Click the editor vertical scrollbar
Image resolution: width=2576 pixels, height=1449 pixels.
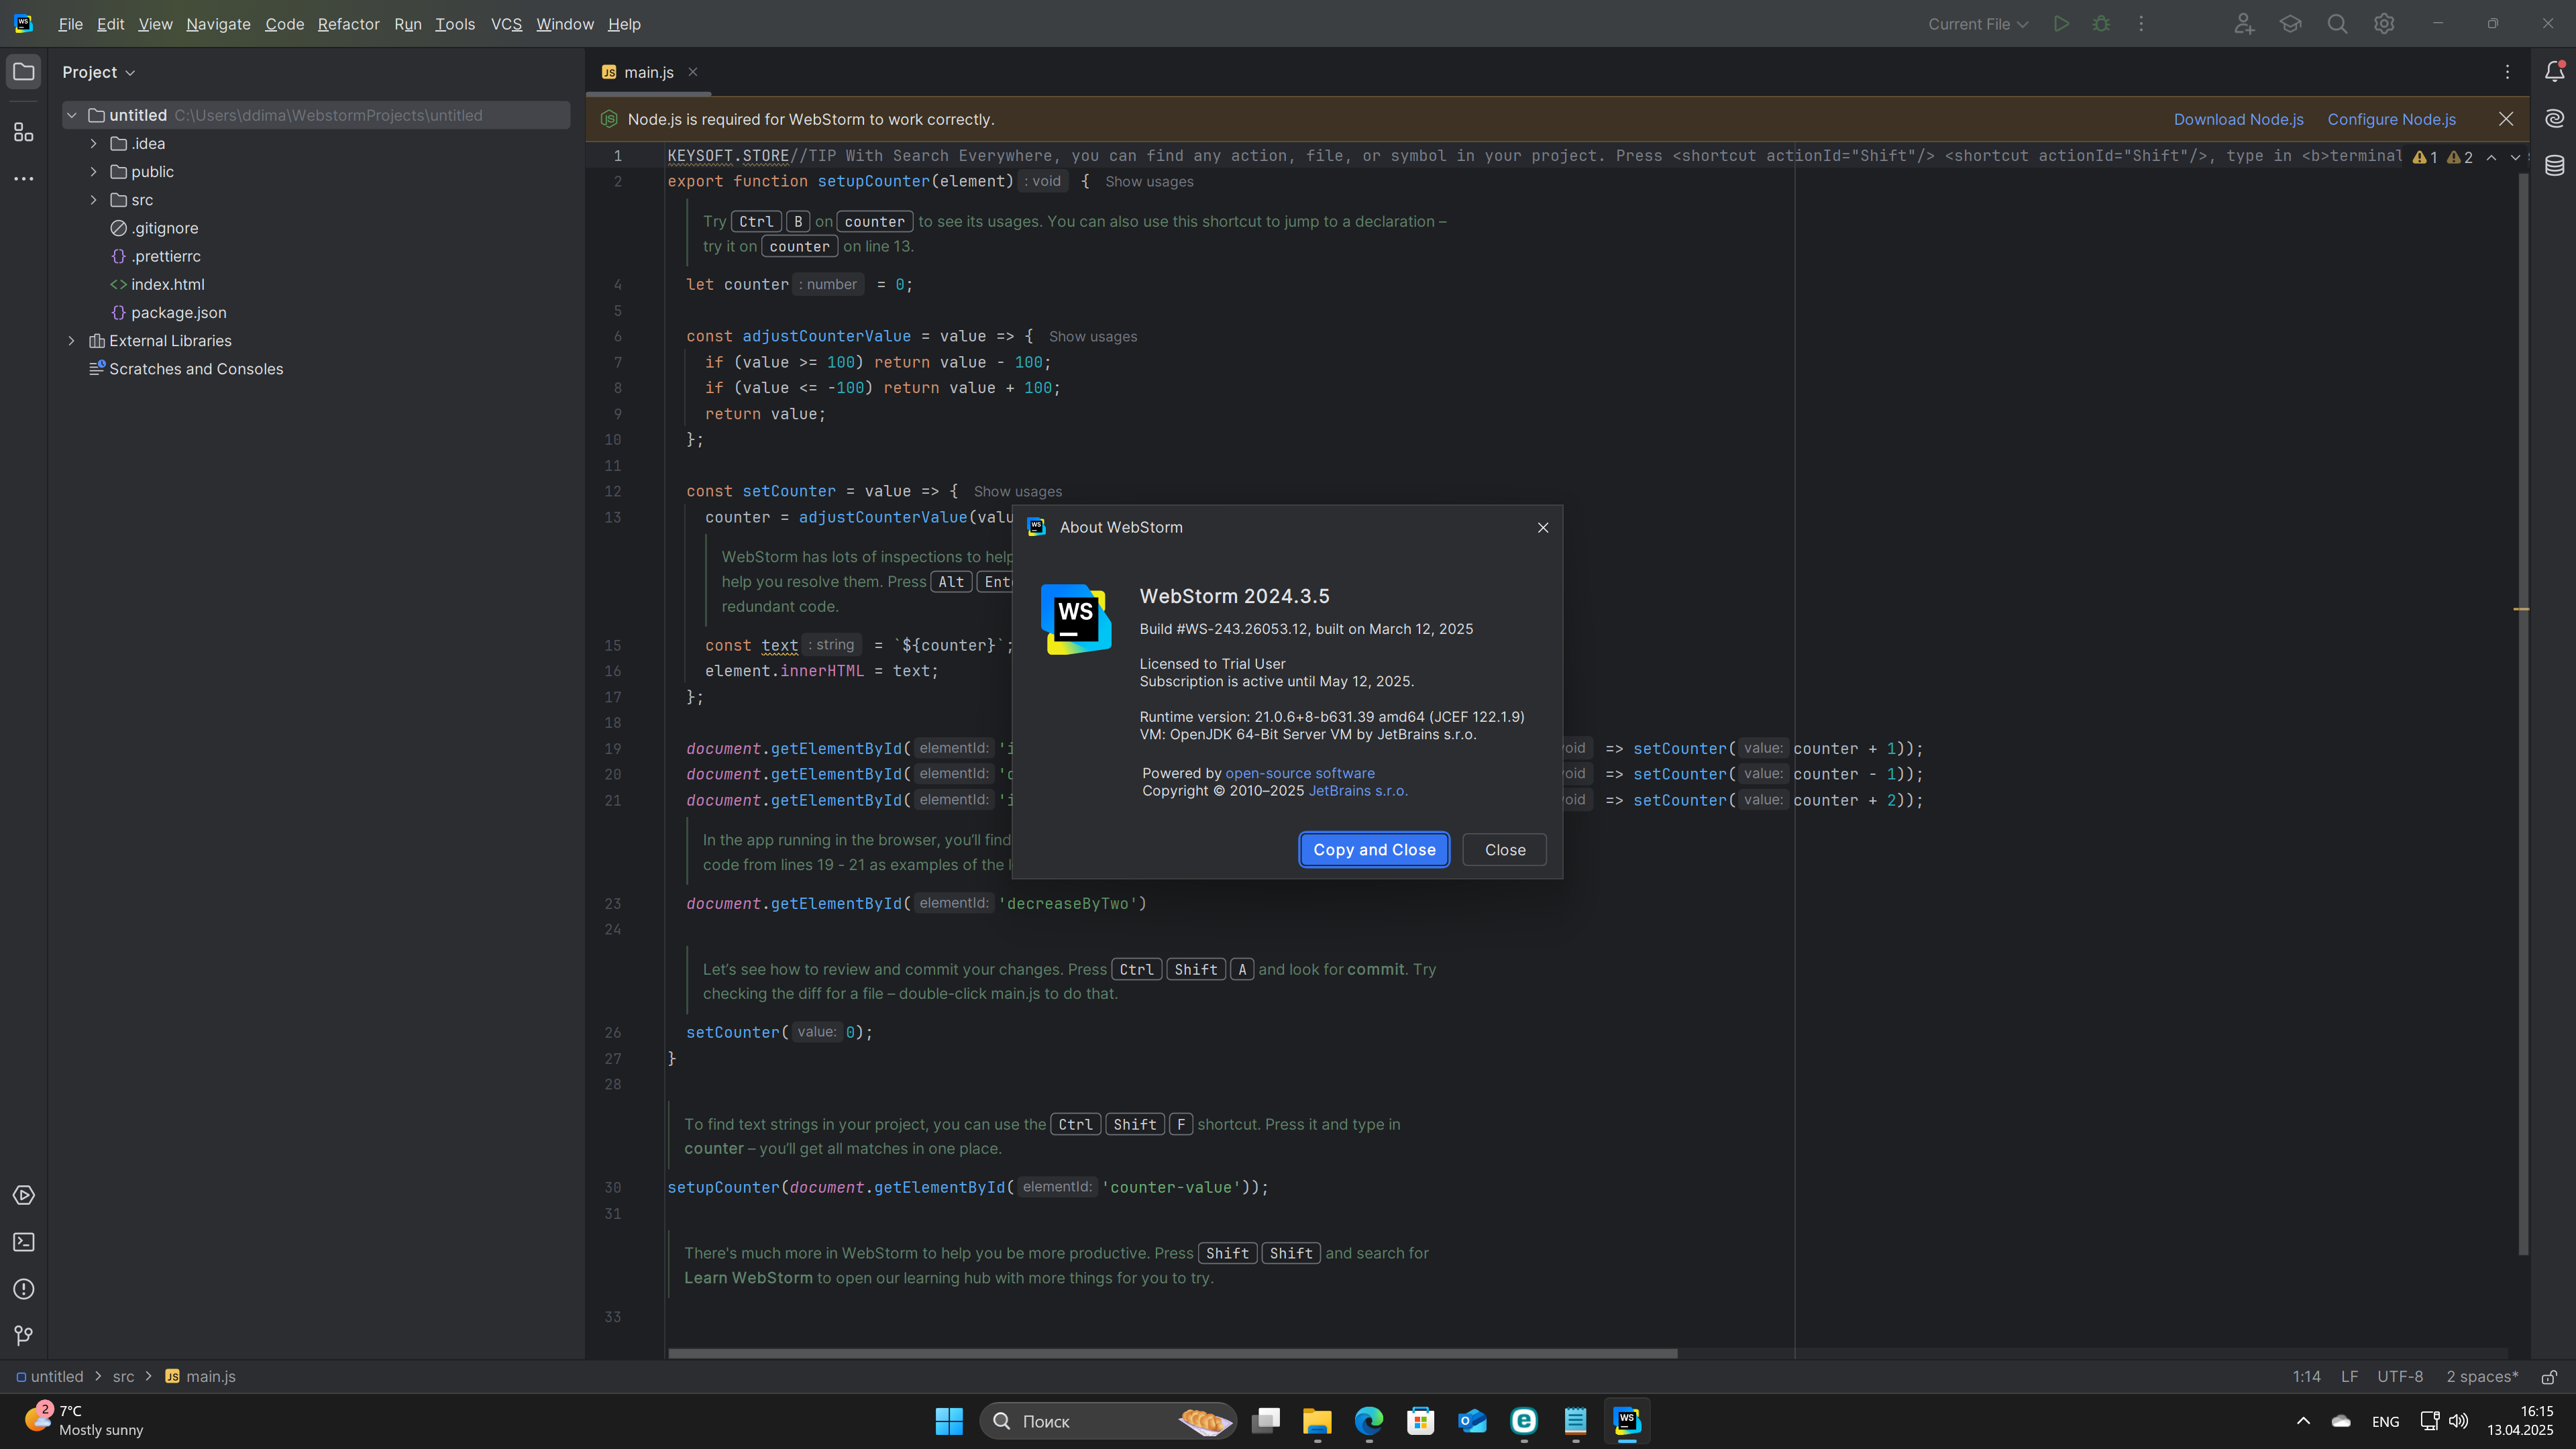click(2522, 715)
